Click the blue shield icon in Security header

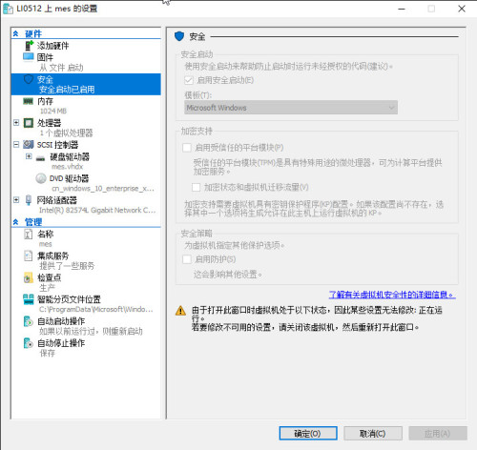click(179, 36)
